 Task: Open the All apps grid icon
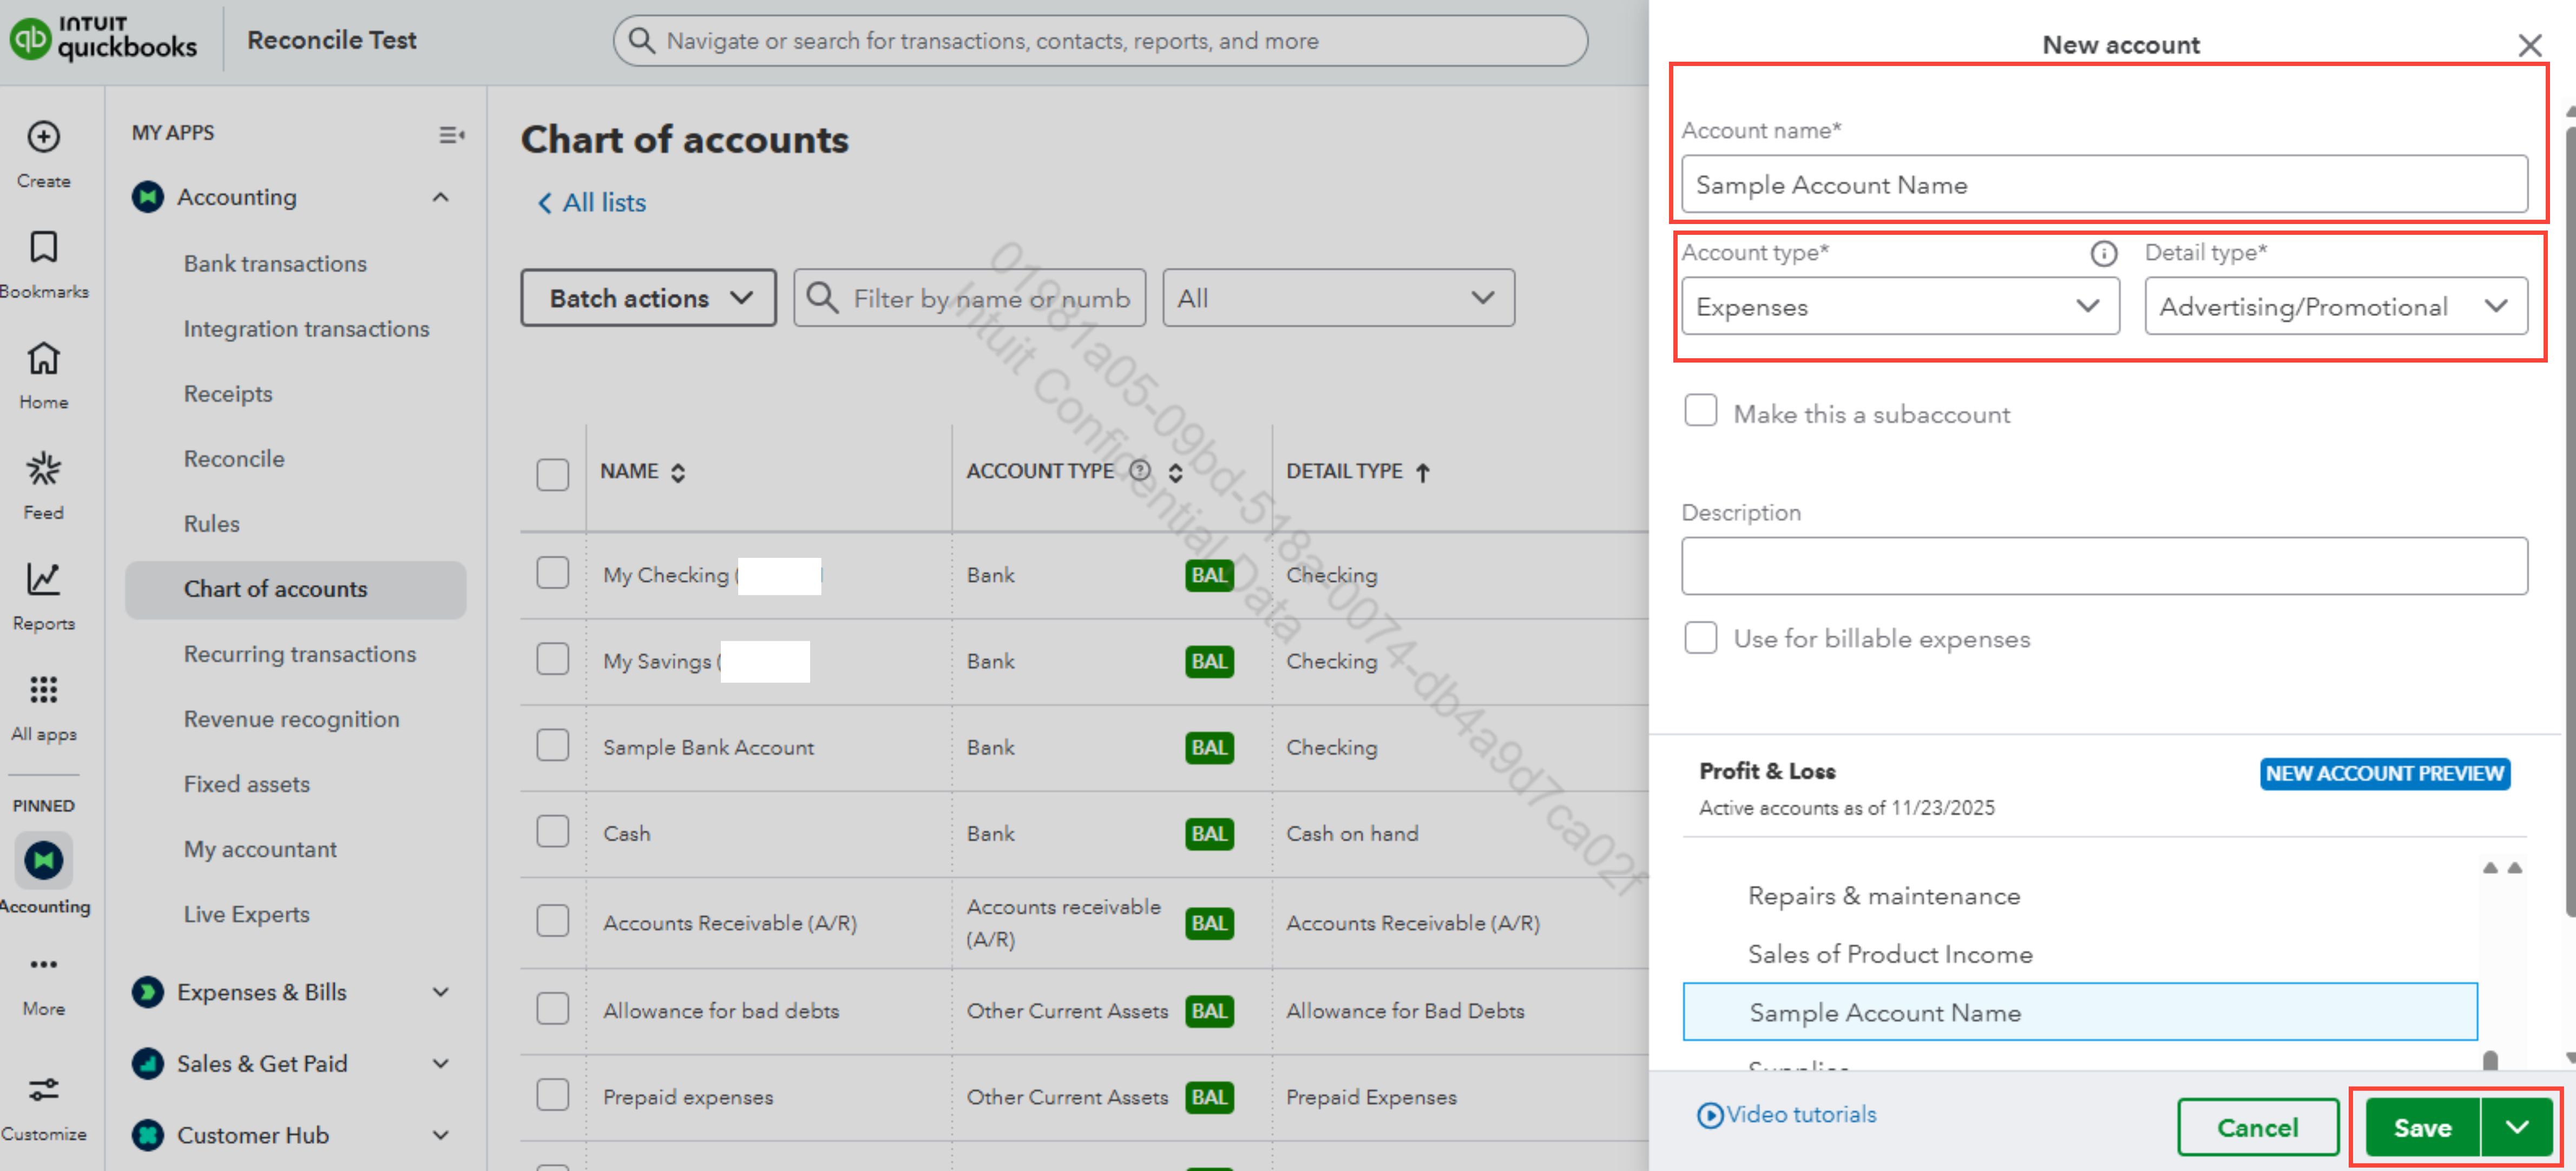(43, 690)
